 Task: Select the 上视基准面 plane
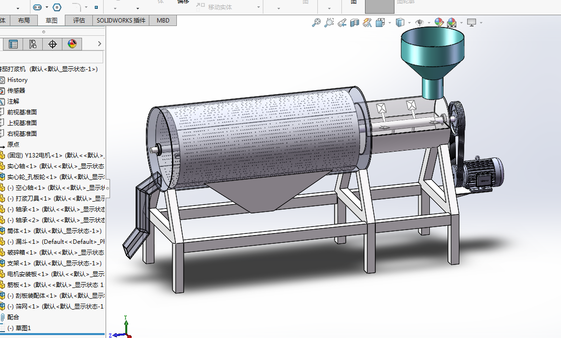[22, 123]
